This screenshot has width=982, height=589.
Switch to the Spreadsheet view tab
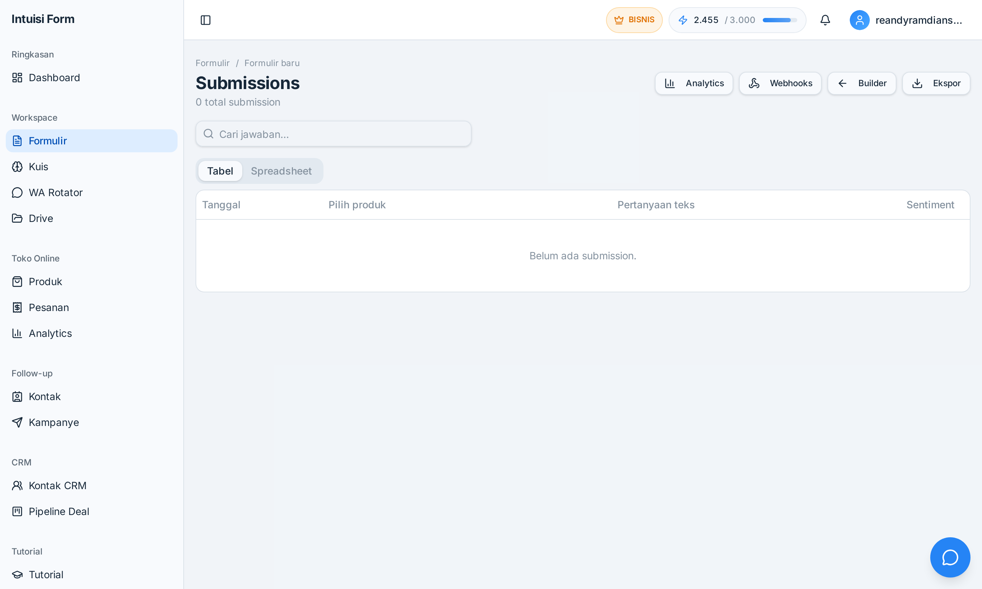[x=281, y=171]
